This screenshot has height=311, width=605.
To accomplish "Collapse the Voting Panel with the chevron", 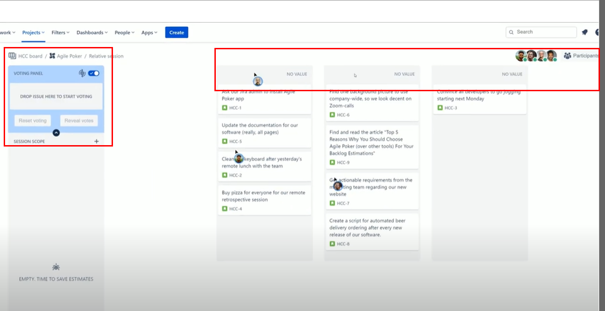I will coord(56,132).
